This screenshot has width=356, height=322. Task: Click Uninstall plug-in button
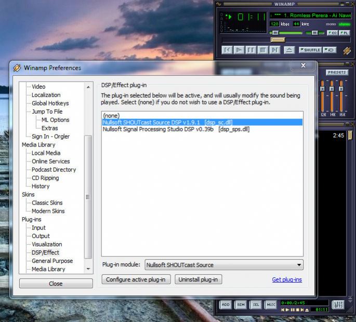pyautogui.click(x=198, y=279)
